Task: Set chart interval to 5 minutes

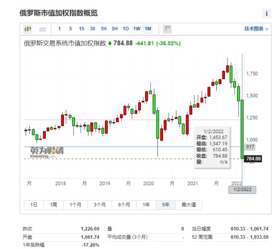Action: 70,29
